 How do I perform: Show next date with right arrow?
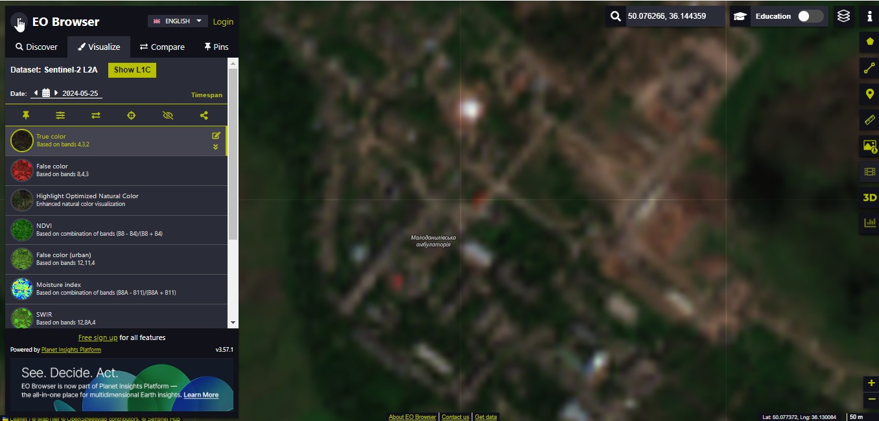(56, 93)
